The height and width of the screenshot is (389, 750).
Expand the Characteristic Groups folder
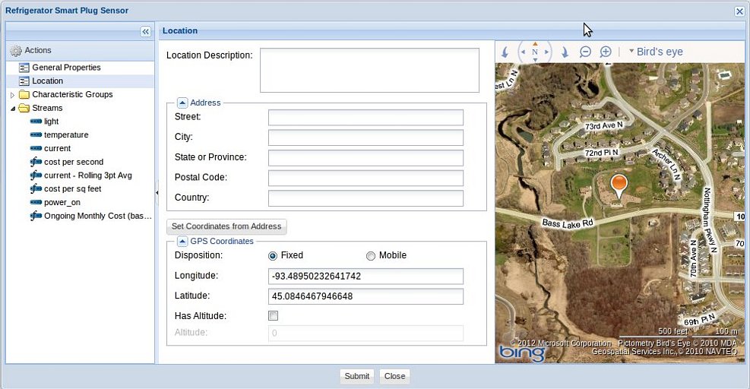pyautogui.click(x=12, y=95)
